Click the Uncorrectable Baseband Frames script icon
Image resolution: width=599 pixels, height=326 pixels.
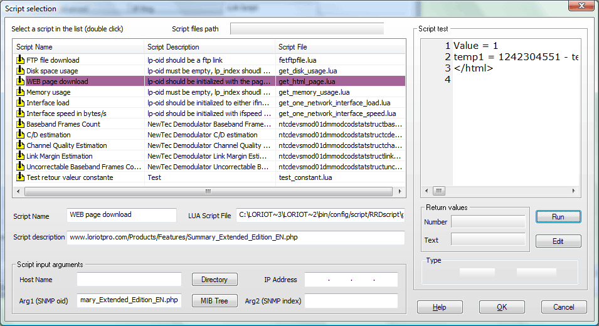pyautogui.click(x=20, y=166)
